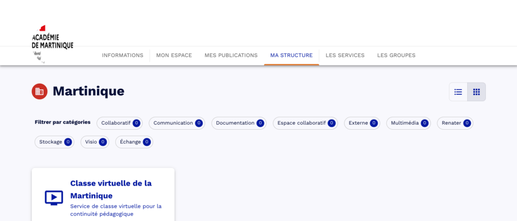
Task: Toggle the Collaboratif category filter
Action: pos(120,123)
